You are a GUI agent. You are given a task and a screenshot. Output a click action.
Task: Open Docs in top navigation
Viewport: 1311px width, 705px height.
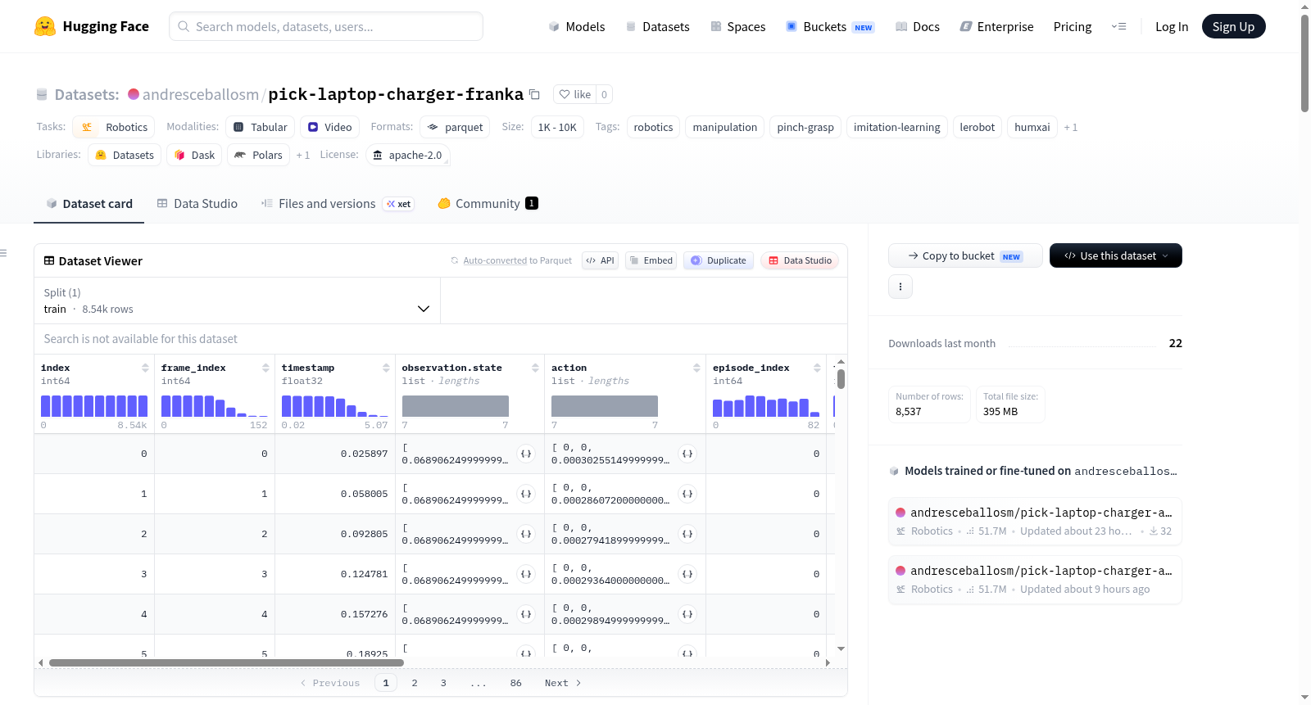coord(918,26)
